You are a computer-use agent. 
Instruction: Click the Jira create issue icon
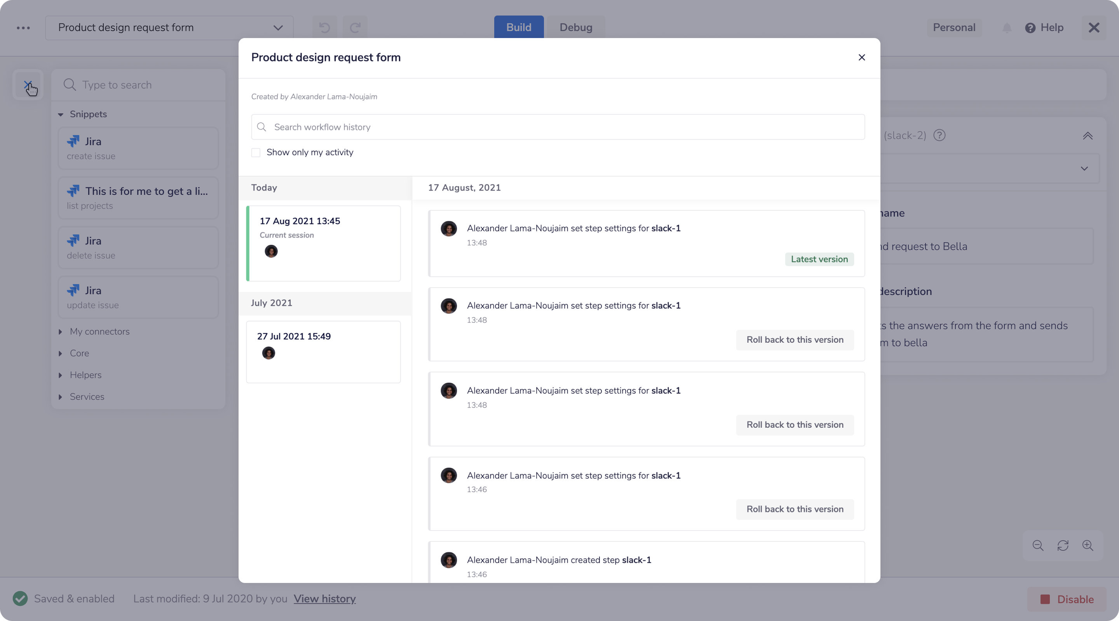point(73,141)
